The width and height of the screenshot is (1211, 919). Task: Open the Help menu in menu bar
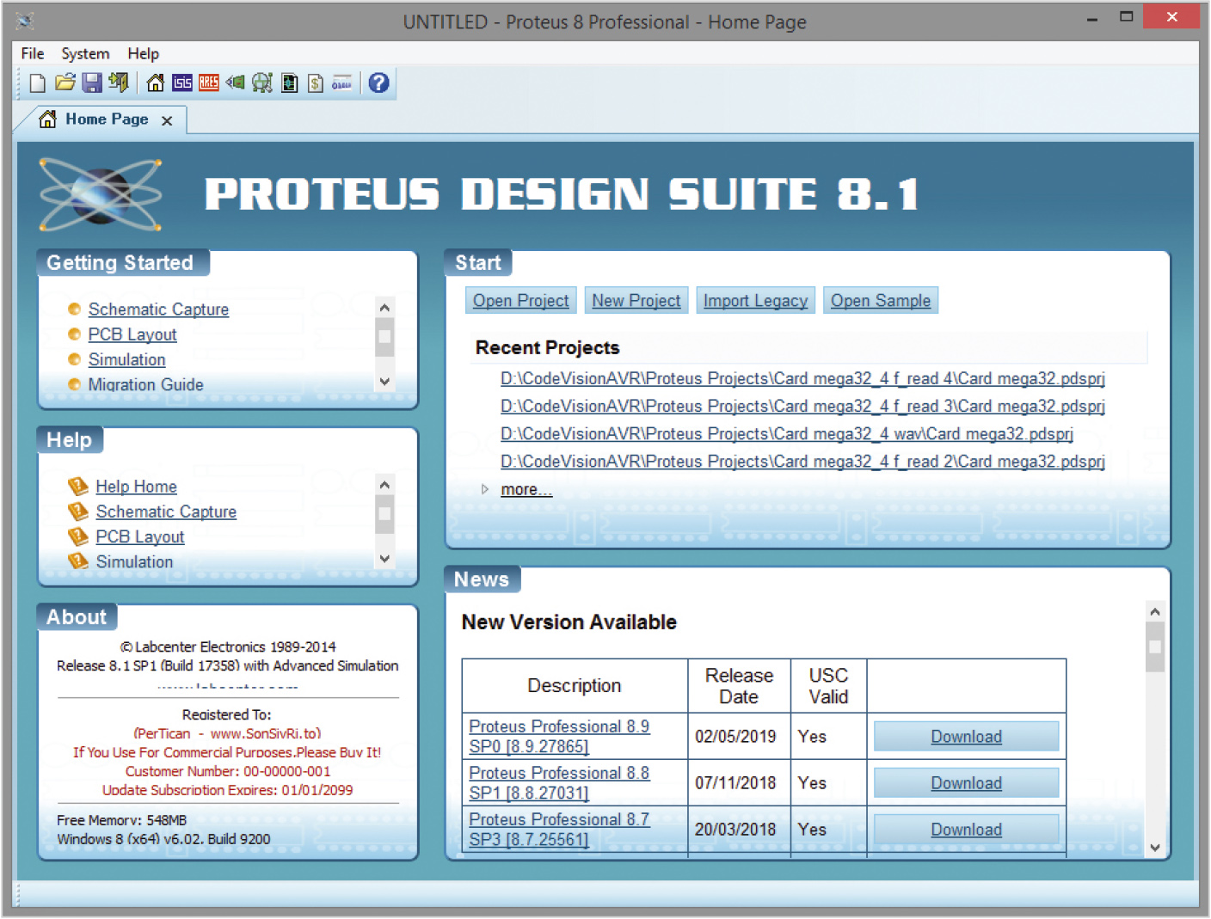pyautogui.click(x=144, y=53)
